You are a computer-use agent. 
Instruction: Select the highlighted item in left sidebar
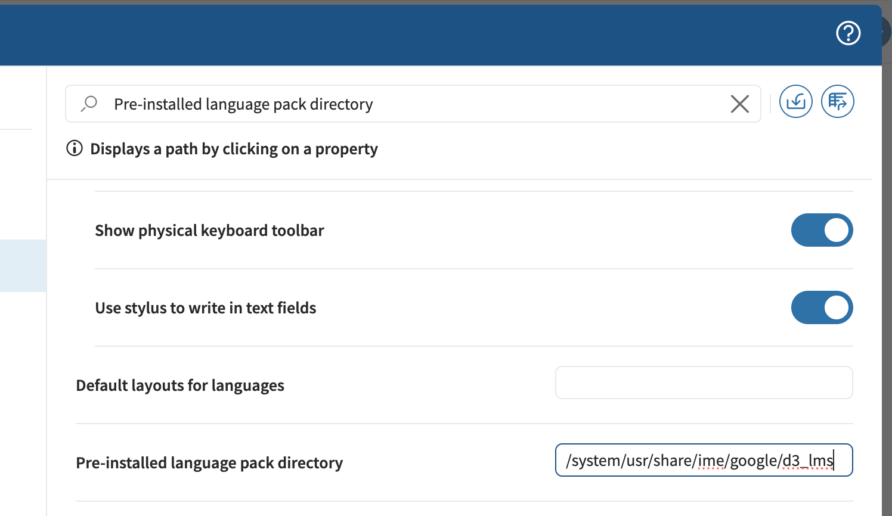coord(23,266)
